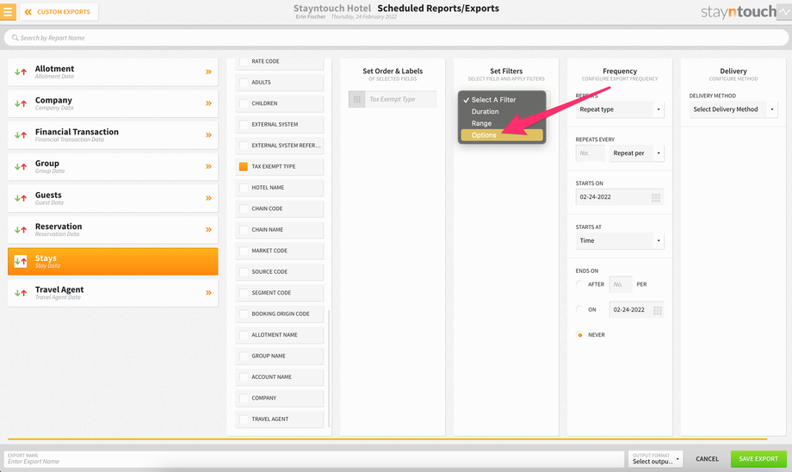The width and height of the screenshot is (792, 472).
Task: Choose the Range filter option
Action: coord(502,123)
